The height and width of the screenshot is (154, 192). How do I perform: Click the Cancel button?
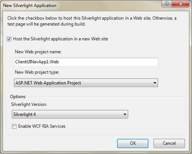coord(169,143)
